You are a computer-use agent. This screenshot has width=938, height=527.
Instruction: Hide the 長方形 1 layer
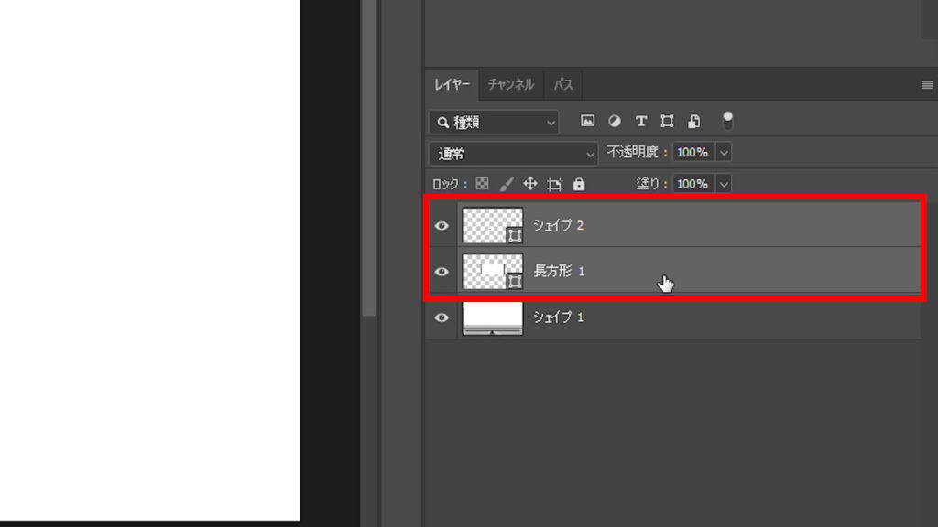(x=442, y=271)
